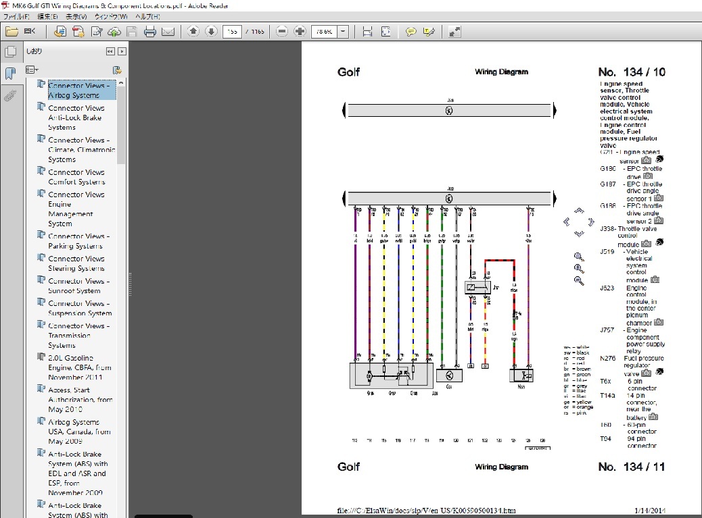The height and width of the screenshot is (518, 702).
Task: Open bookmark Connector Views Anti-Lock Brake Systems
Action: click(x=76, y=118)
